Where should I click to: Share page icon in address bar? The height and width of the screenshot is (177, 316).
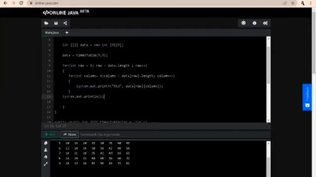[285, 3]
